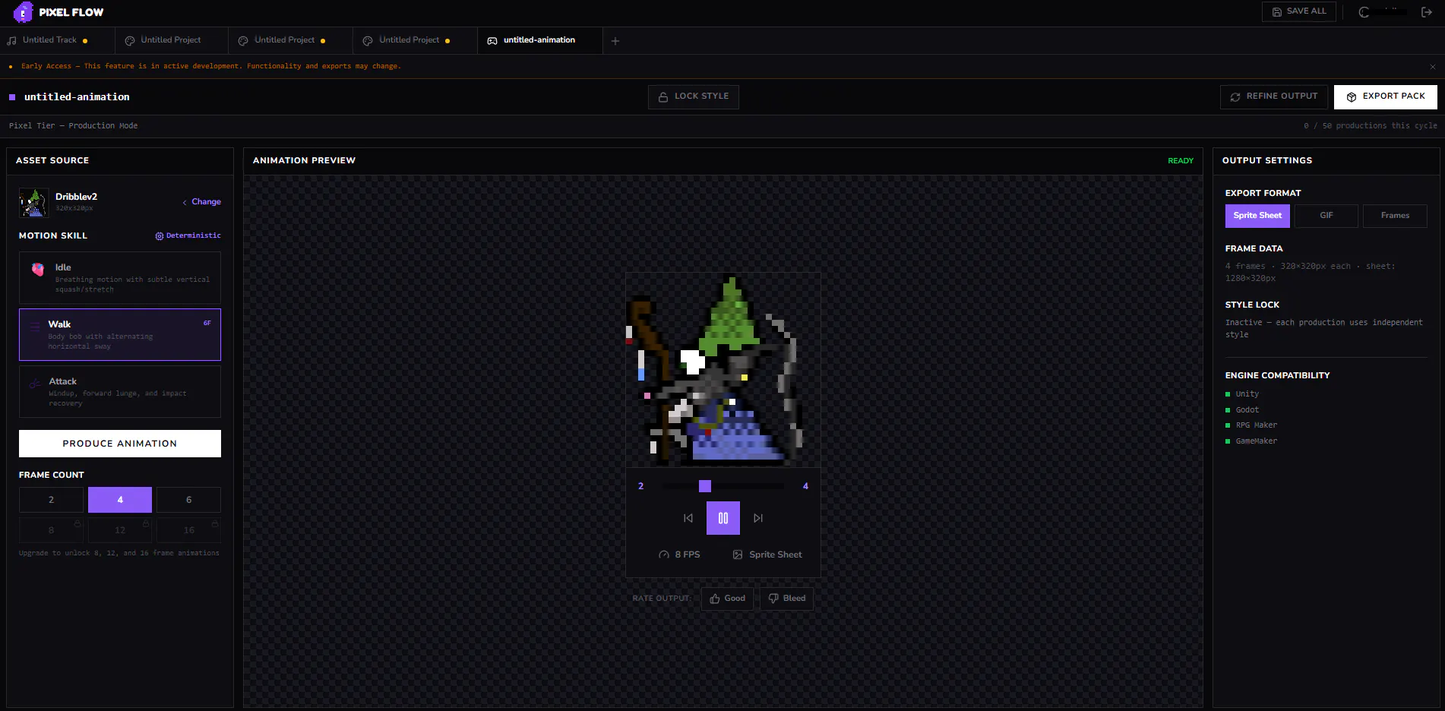
Task: Toggle the Lock Style button
Action: point(693,96)
